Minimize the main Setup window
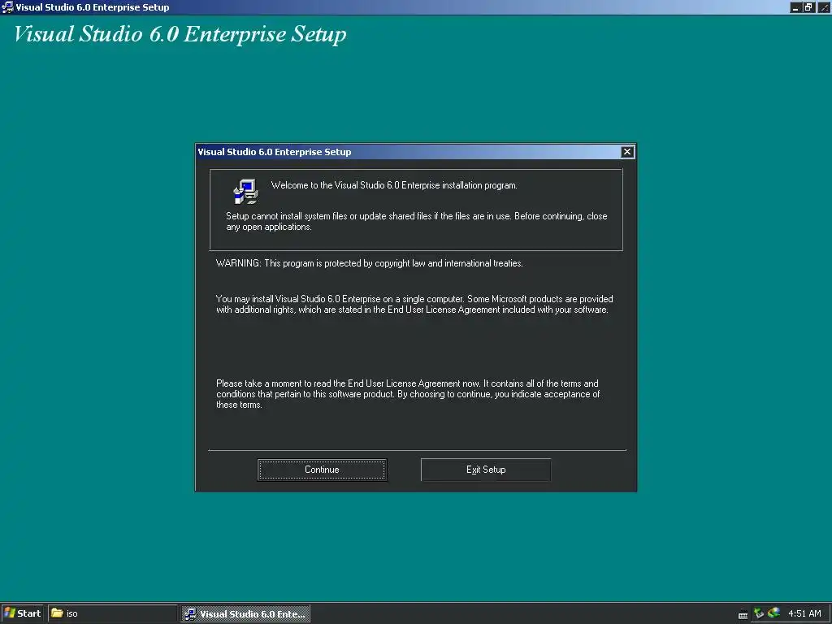832x624 pixels. 795,7
